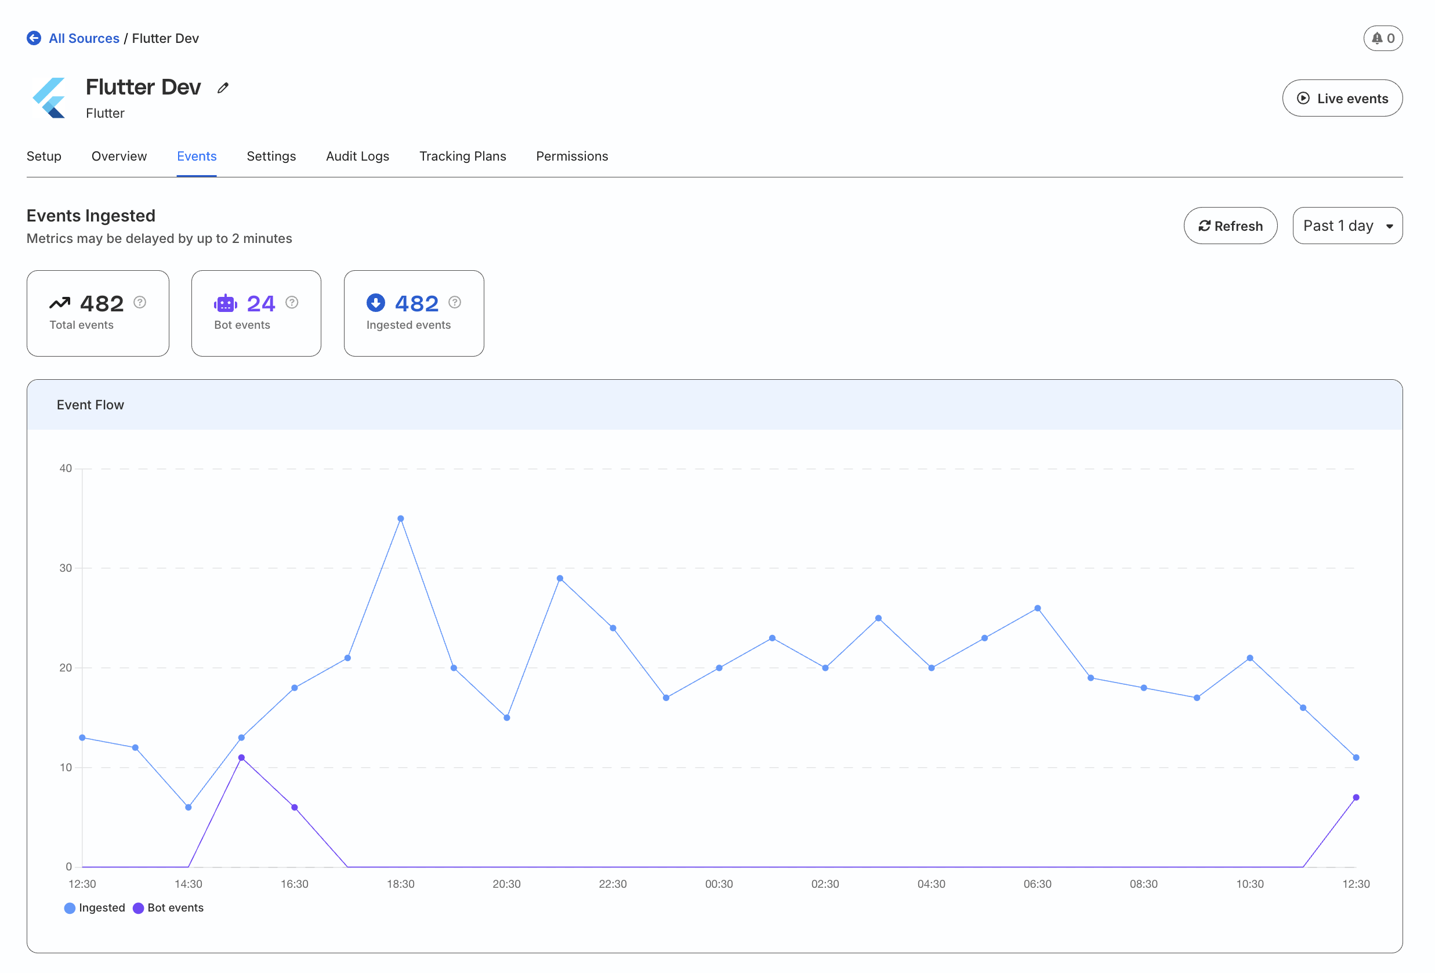Switch to the Setup tab
Screen dimensions: 1435x973
coord(44,156)
